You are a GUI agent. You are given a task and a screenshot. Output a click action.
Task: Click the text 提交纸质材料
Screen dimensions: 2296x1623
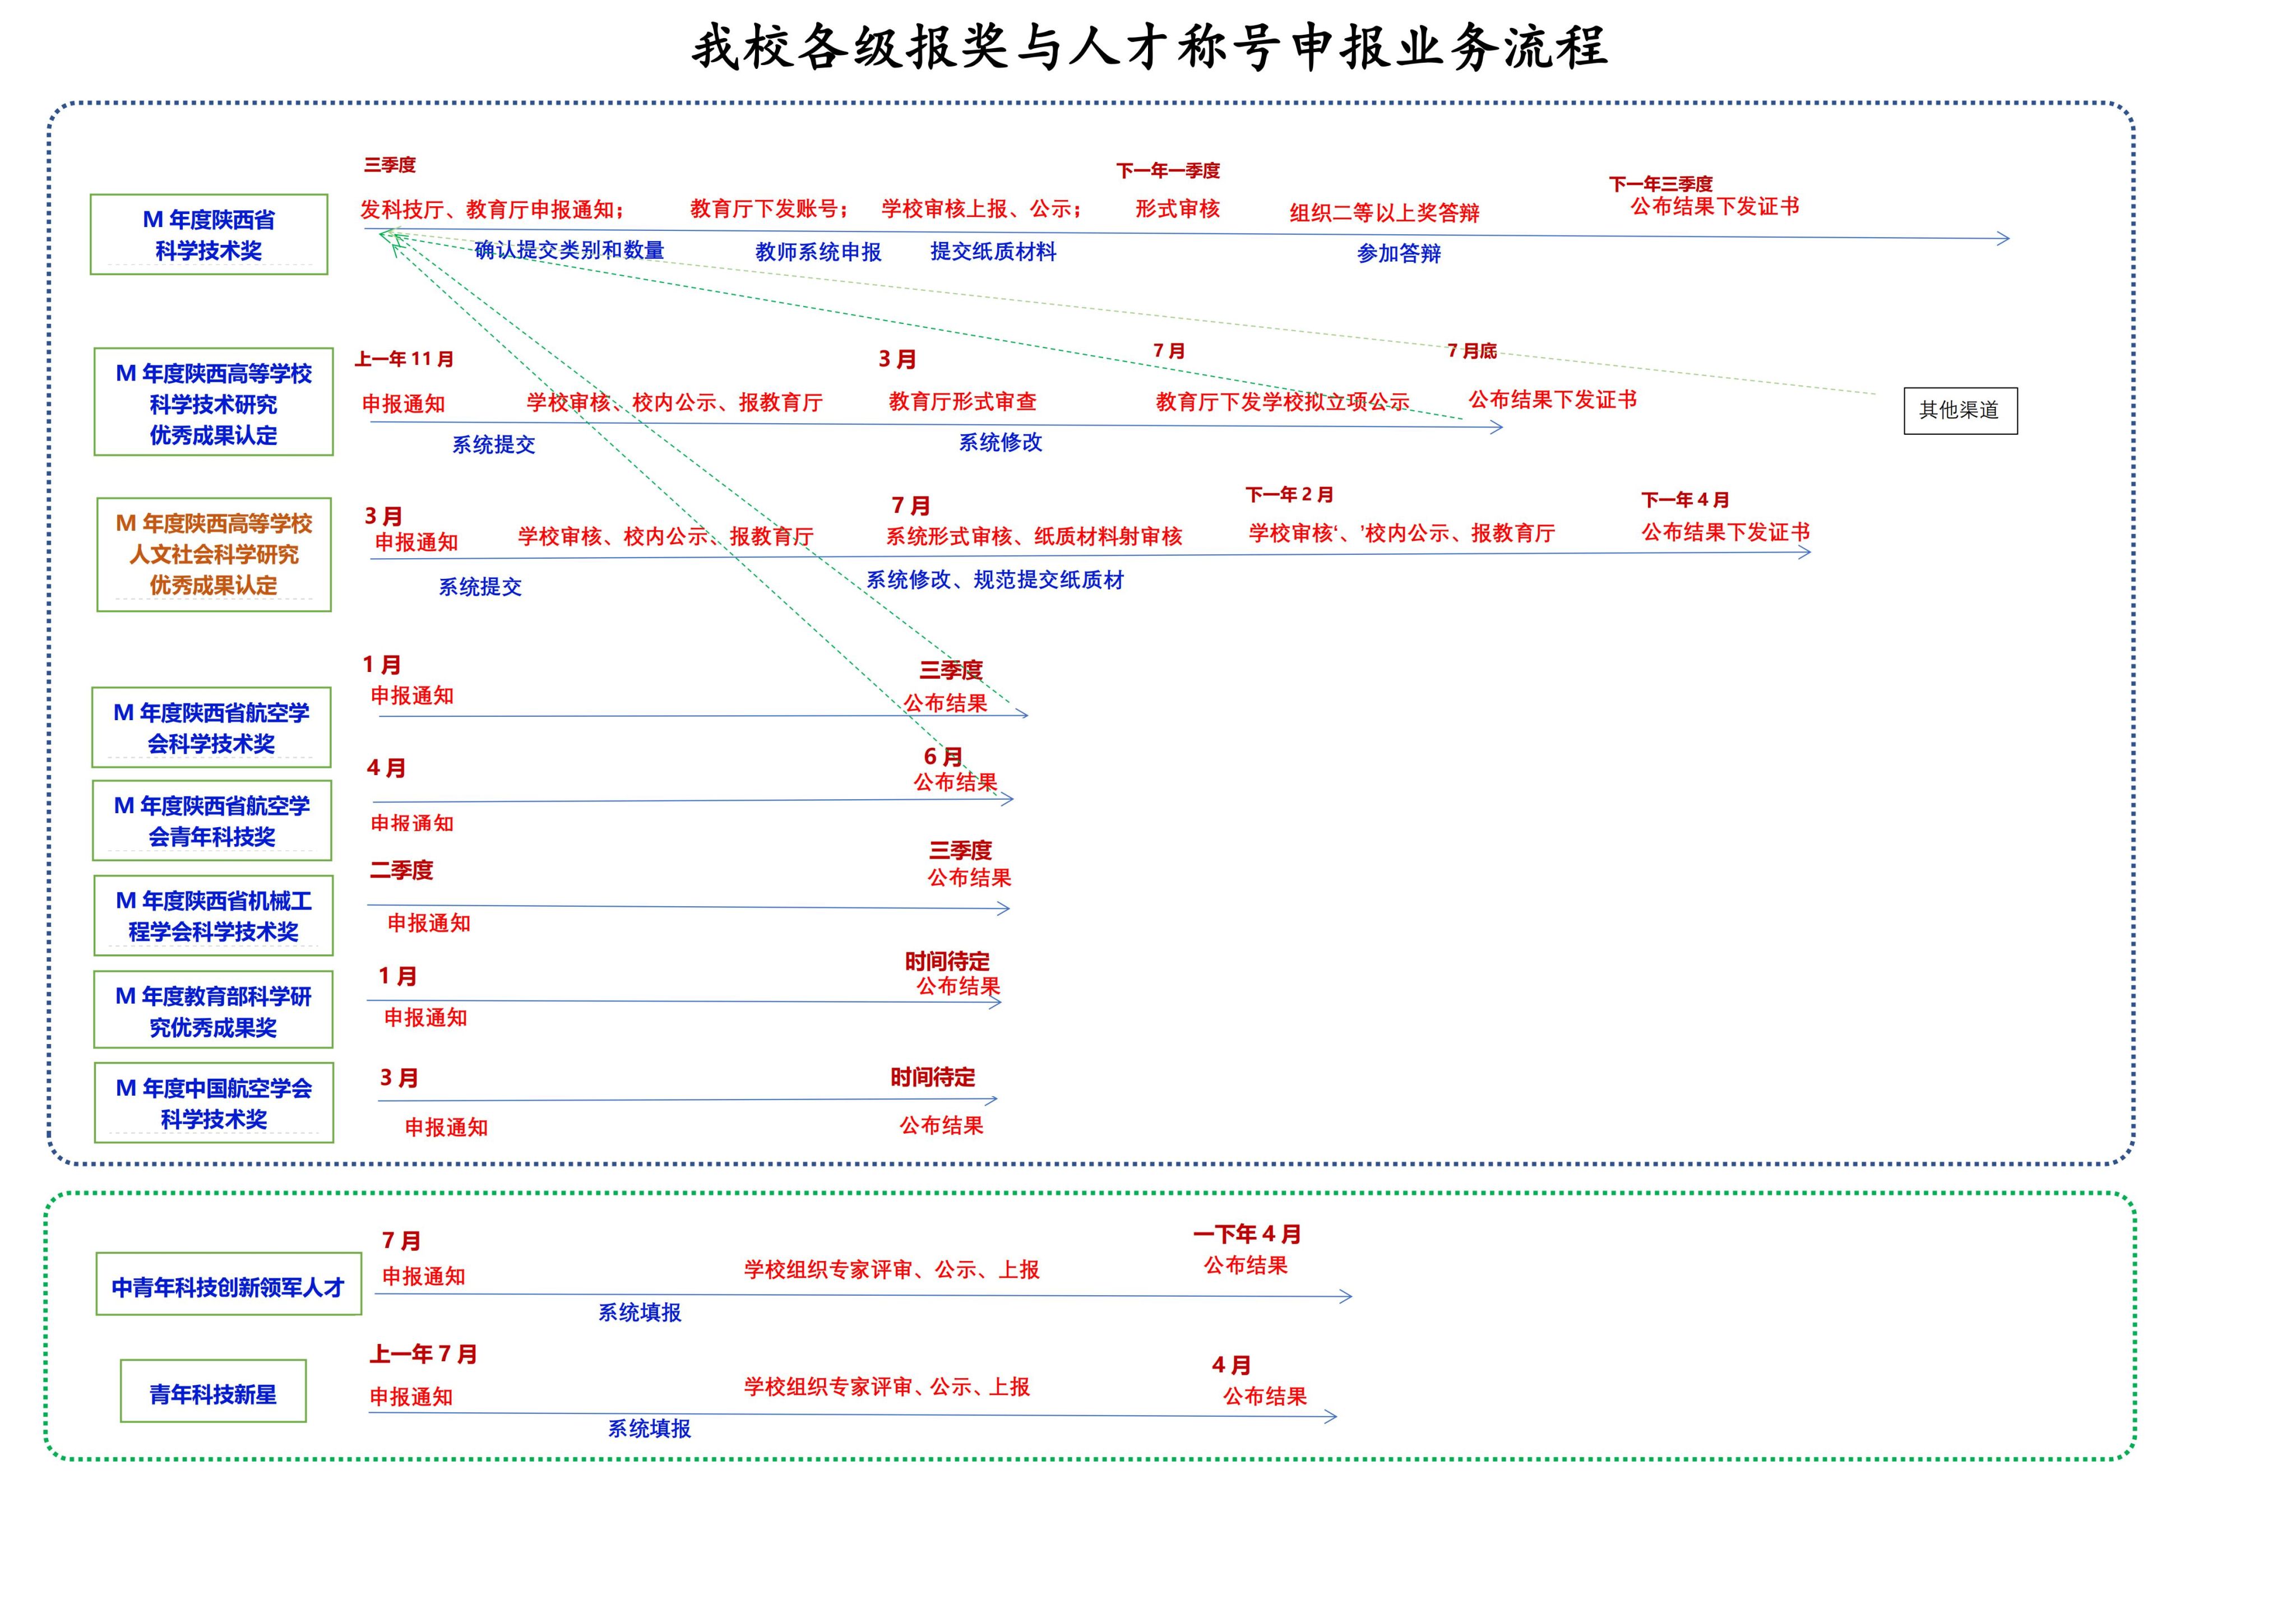click(993, 251)
